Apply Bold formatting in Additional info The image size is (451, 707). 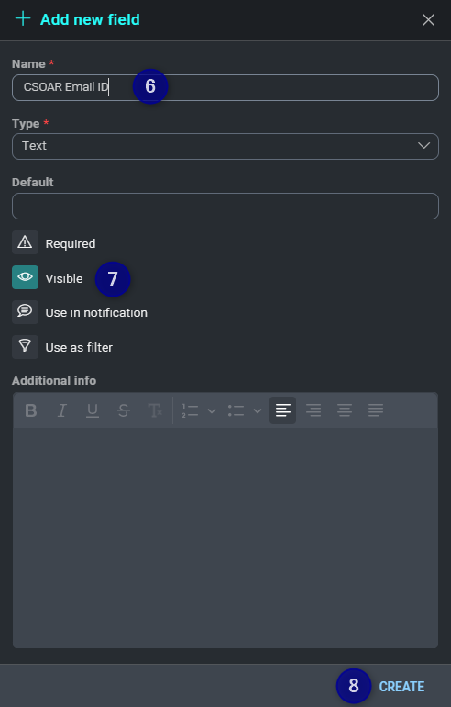(31, 410)
